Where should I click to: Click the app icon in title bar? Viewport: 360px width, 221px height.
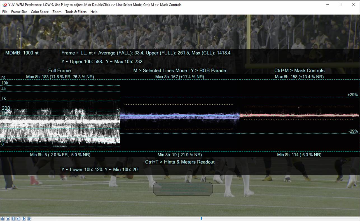click(x=4, y=4)
